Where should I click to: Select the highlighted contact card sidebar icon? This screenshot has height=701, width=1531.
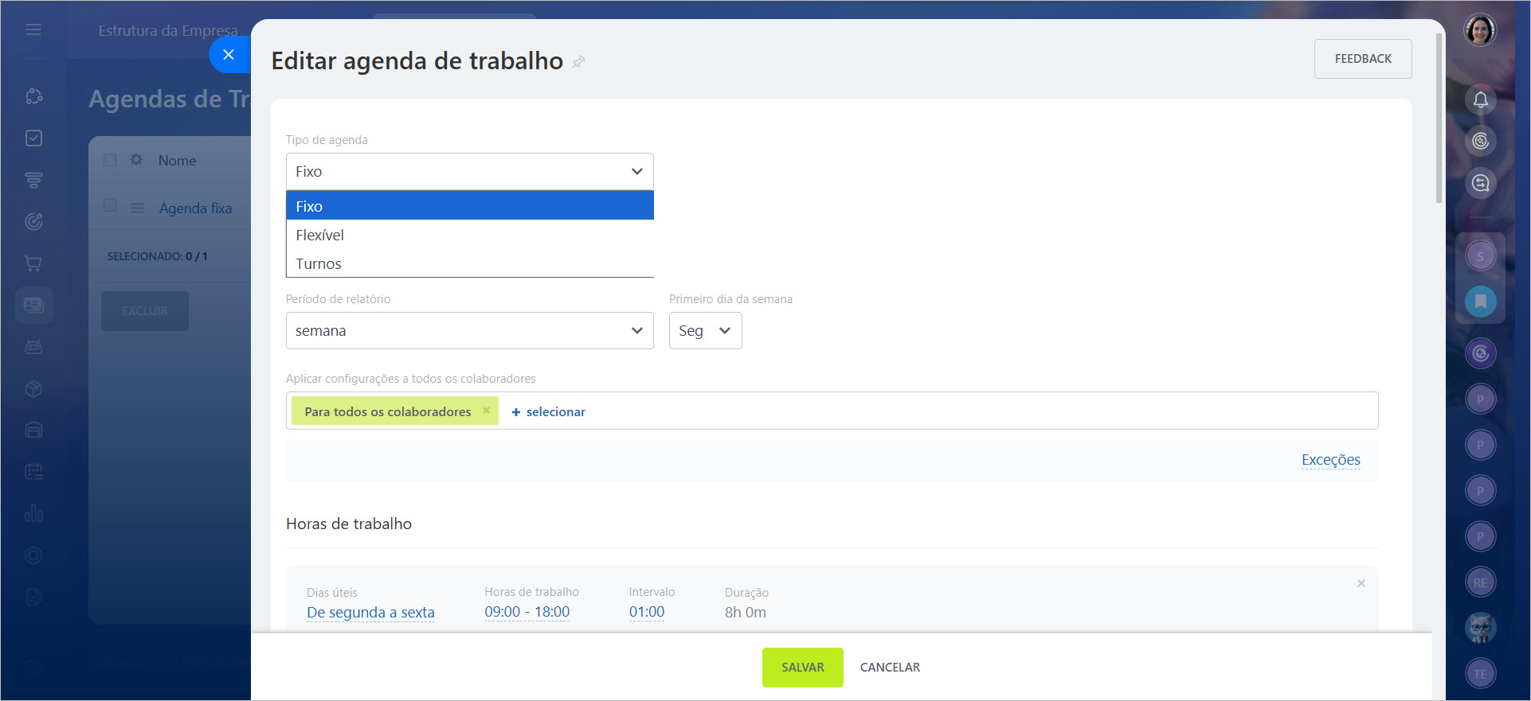point(33,305)
